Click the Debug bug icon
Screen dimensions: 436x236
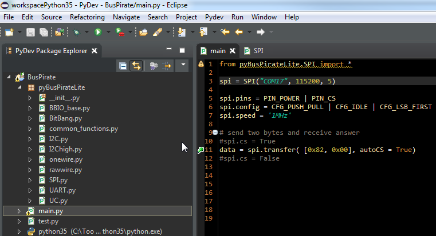[x=76, y=32]
